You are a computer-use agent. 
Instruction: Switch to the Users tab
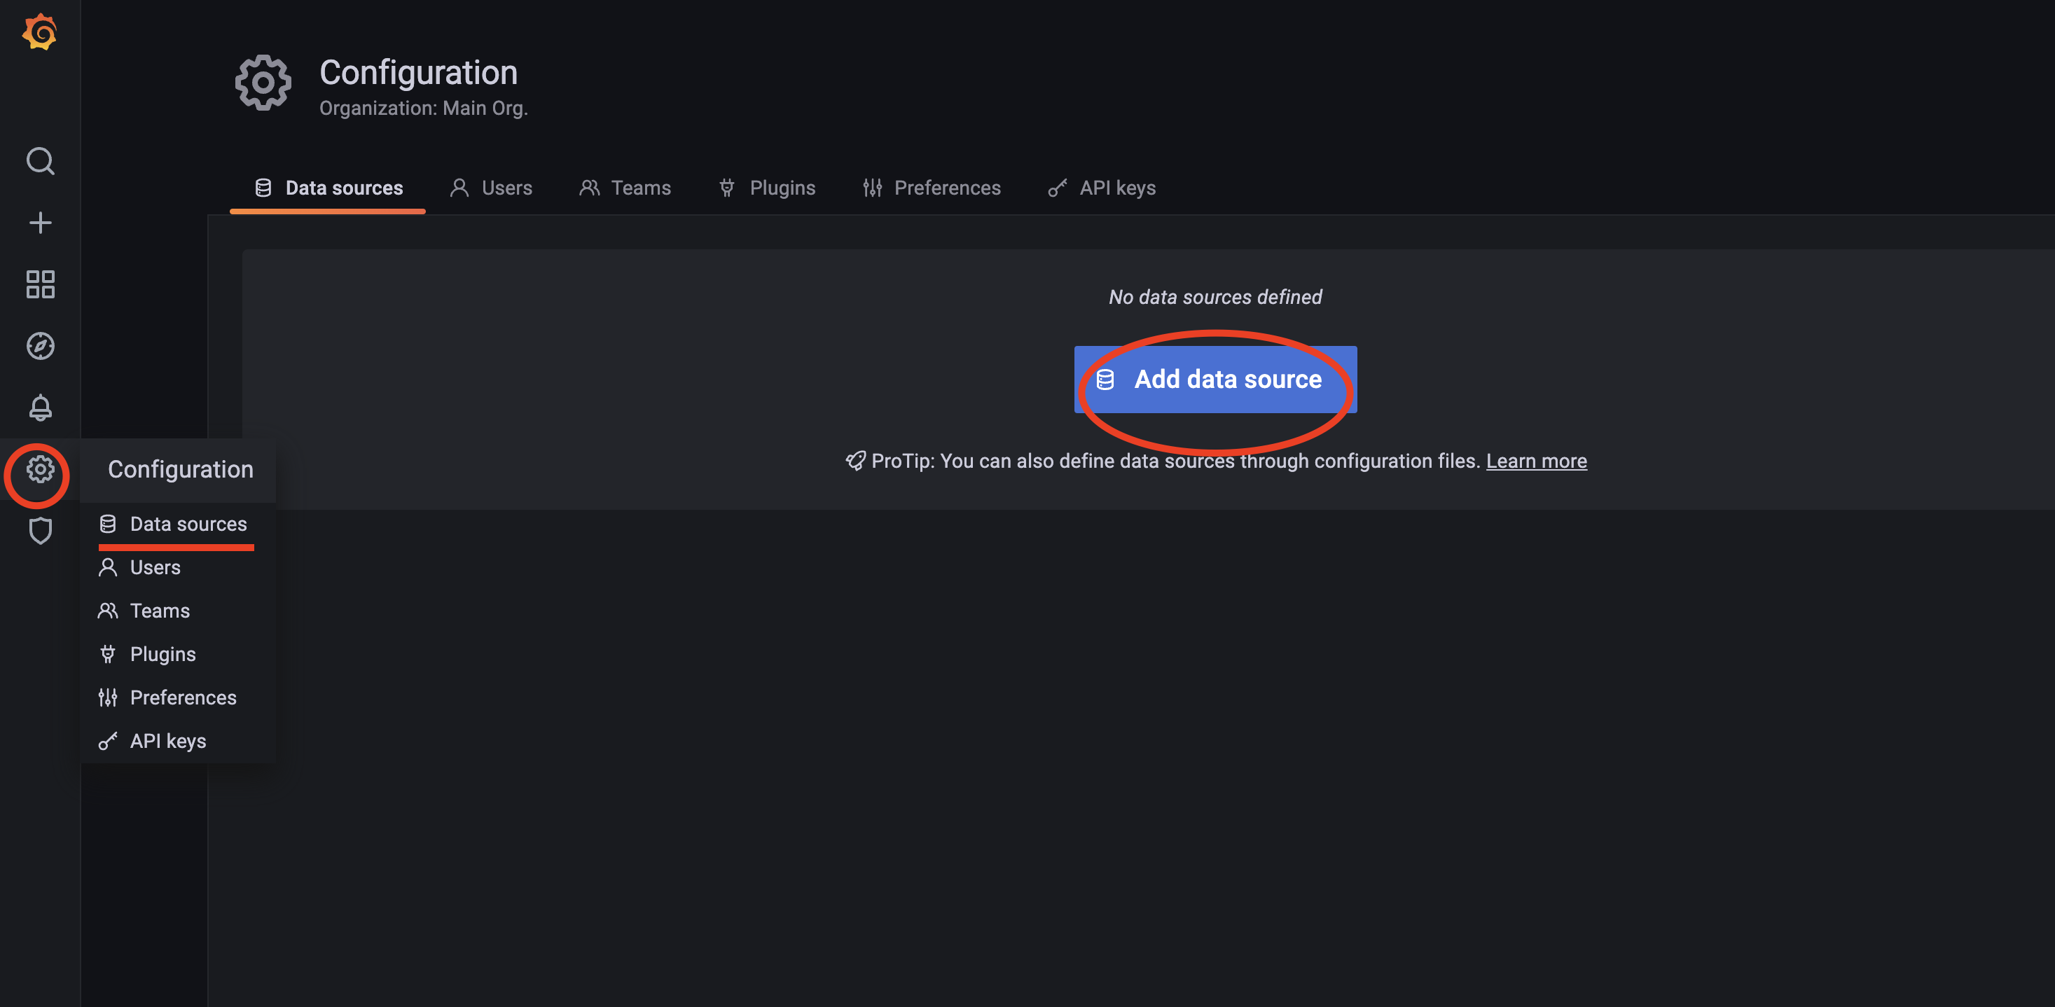(492, 188)
